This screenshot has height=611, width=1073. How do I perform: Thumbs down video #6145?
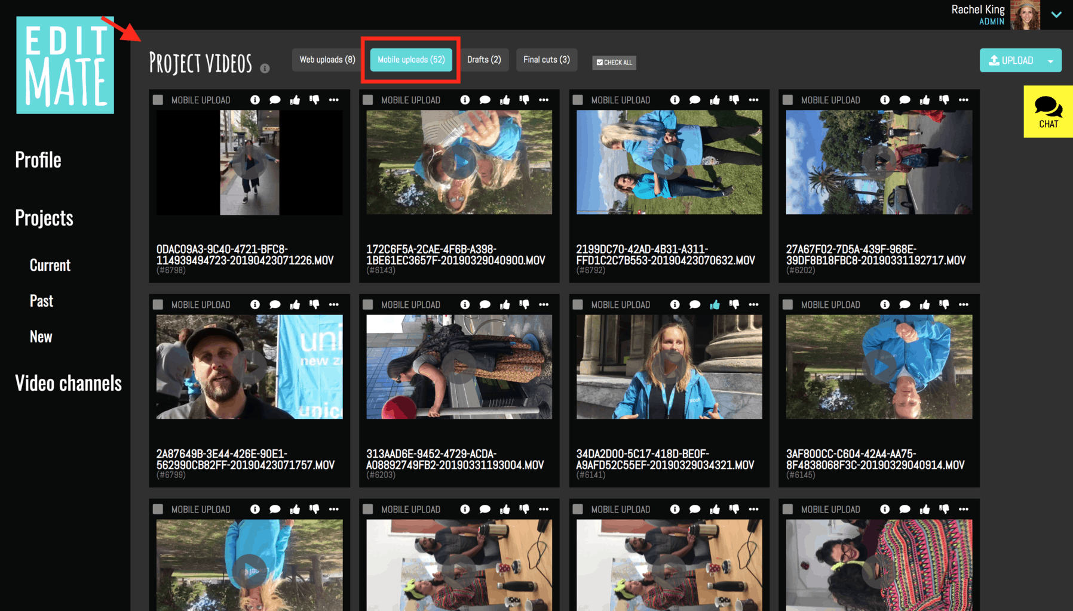[944, 304]
